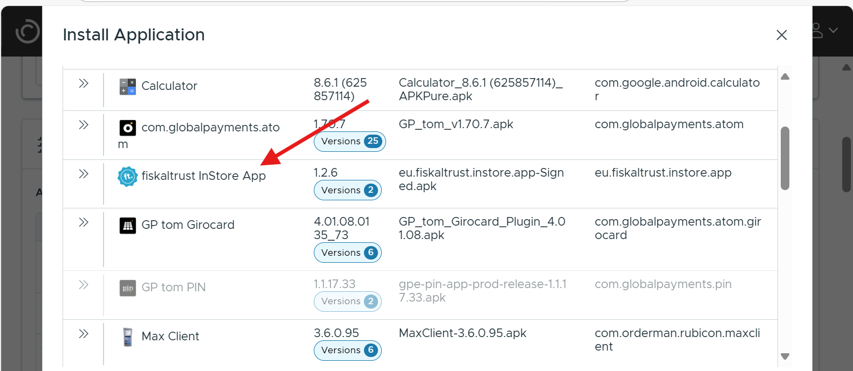The image size is (853, 371).
Task: Click the GP tom PIN icon
Action: (x=128, y=288)
